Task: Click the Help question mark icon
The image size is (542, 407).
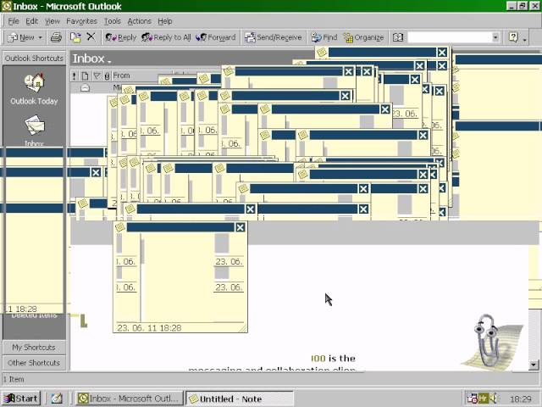Action: (x=514, y=37)
